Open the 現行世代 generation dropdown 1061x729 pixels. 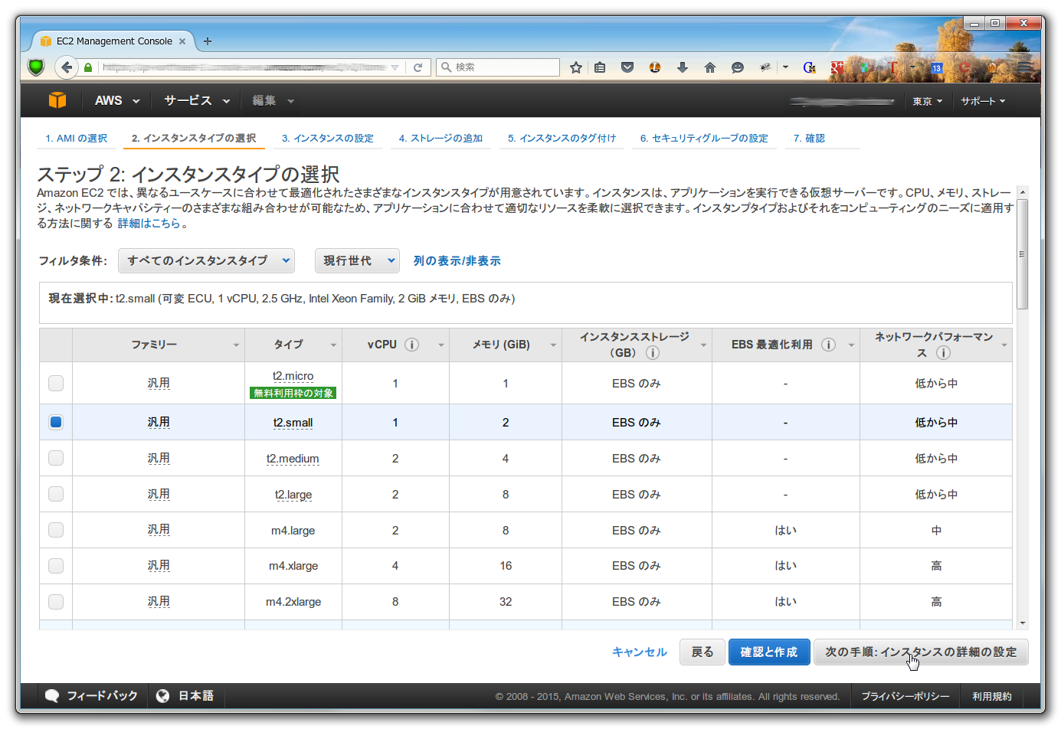tap(357, 260)
